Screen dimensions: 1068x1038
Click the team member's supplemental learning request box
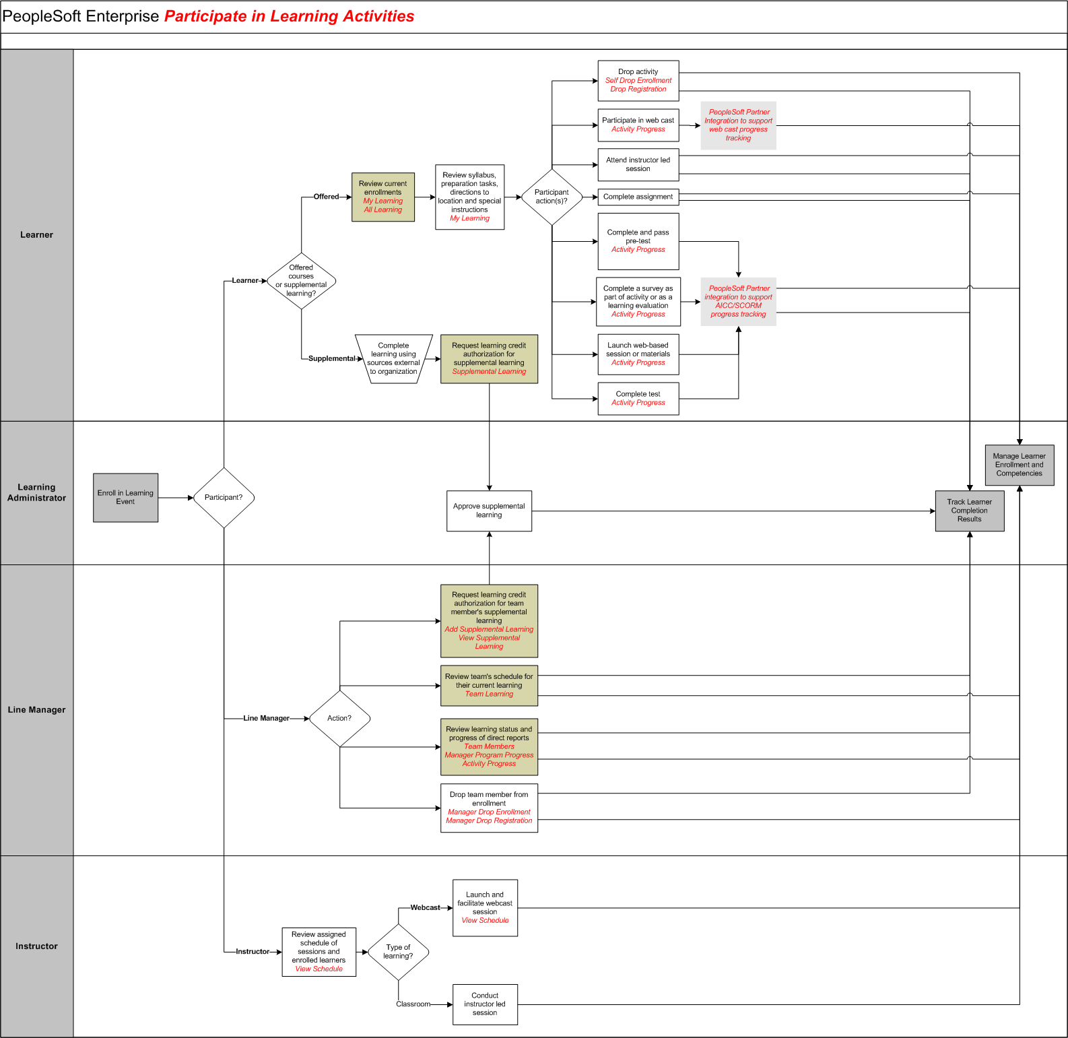490,621
